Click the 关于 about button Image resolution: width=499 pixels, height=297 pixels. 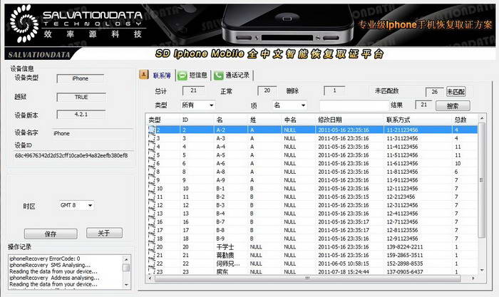104,233
